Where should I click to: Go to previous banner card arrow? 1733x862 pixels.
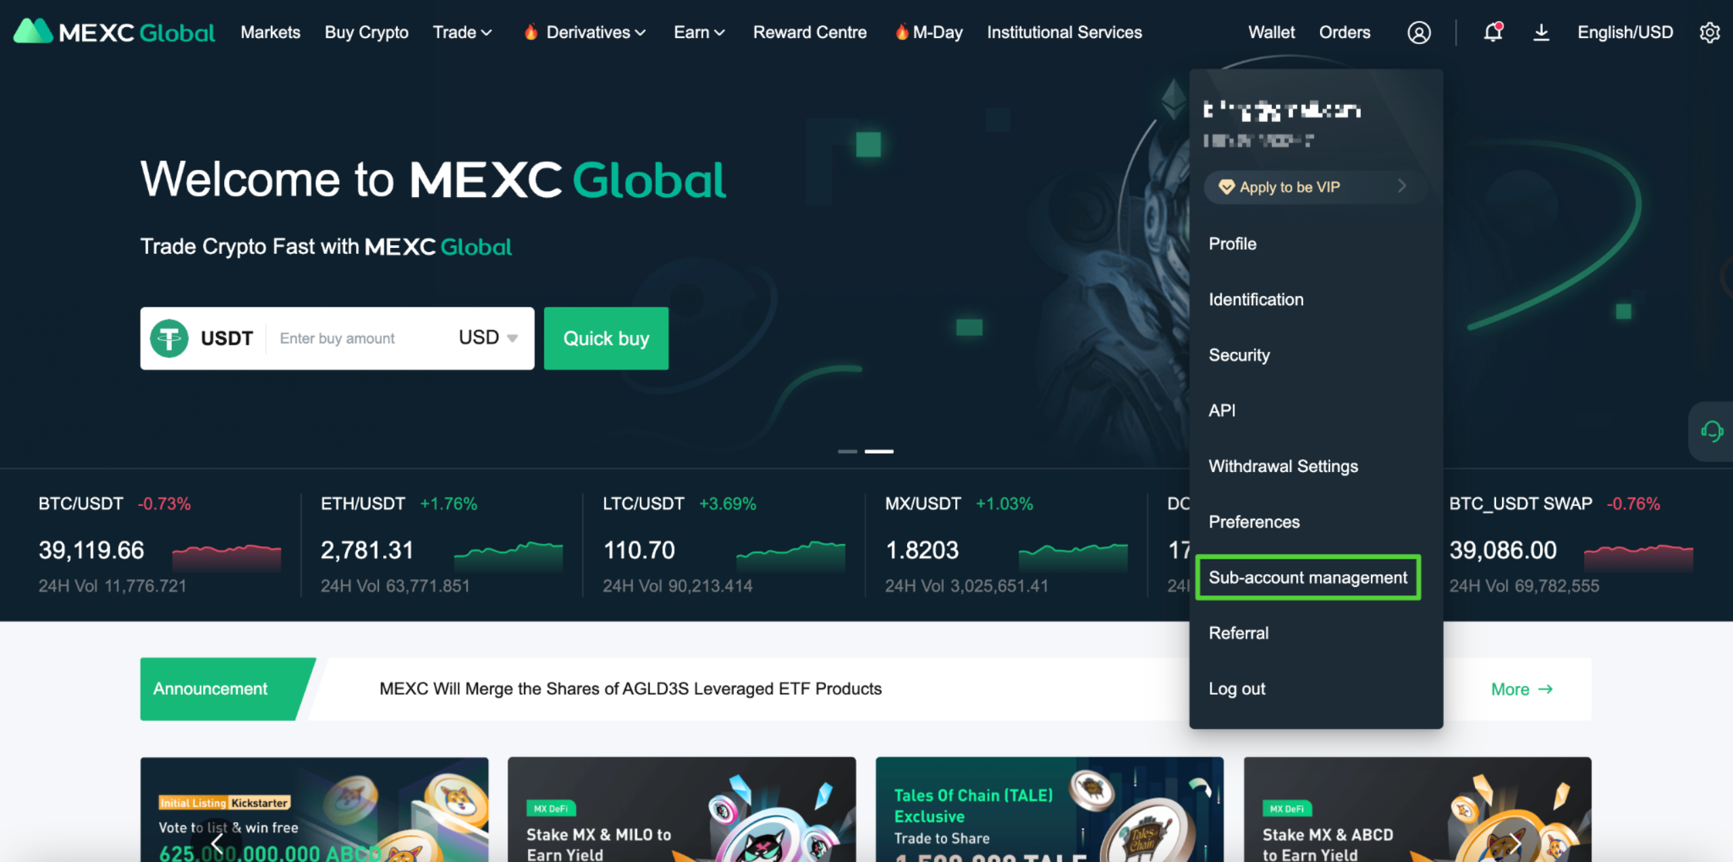coord(217,842)
